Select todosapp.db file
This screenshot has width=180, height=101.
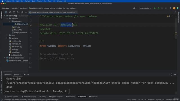(15, 55)
